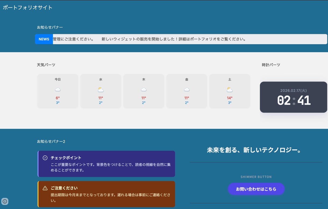Click the cloud icon on 今日 card
The height and width of the screenshot is (209, 328).
pyautogui.click(x=58, y=90)
